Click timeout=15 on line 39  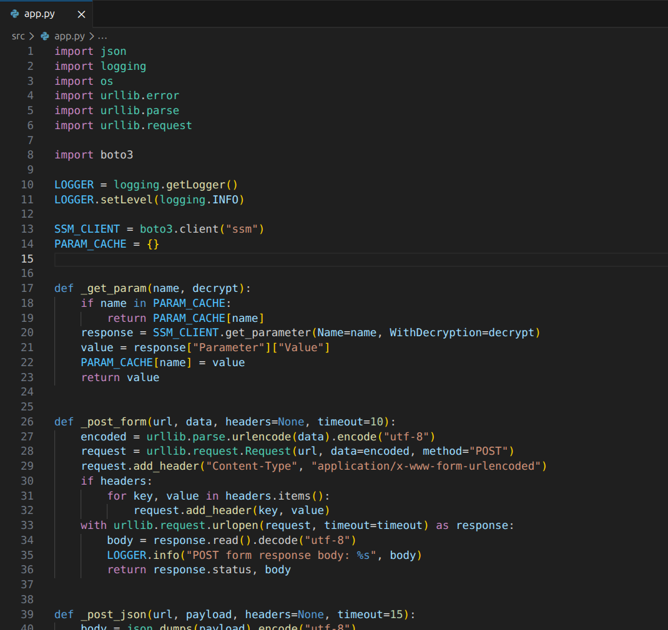(x=370, y=614)
